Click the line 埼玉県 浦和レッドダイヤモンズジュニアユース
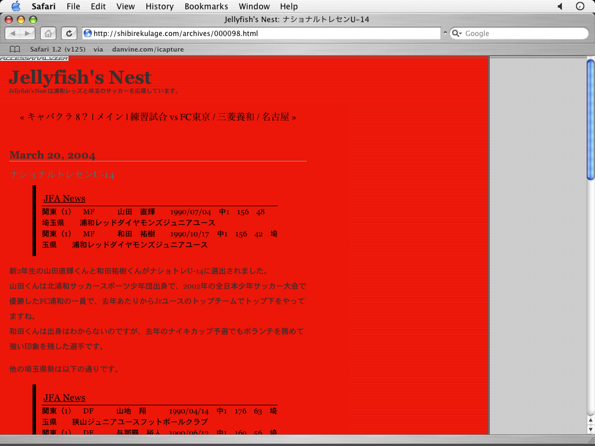The image size is (595, 446). 128,222
